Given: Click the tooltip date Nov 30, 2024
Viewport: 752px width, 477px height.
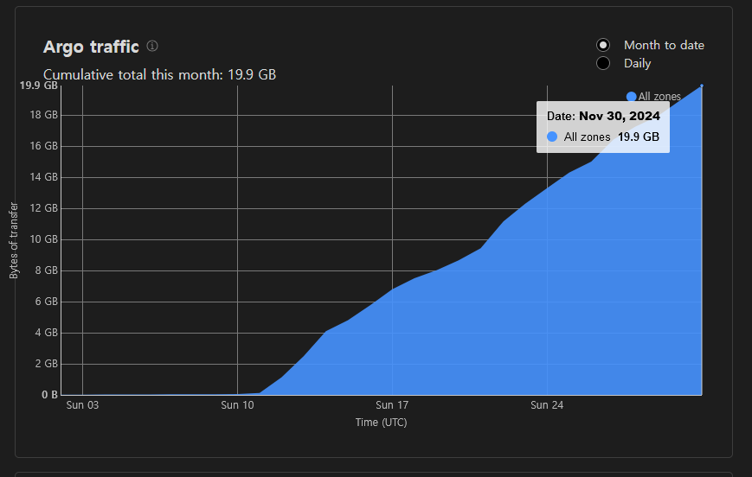Looking at the screenshot, I should coord(619,116).
